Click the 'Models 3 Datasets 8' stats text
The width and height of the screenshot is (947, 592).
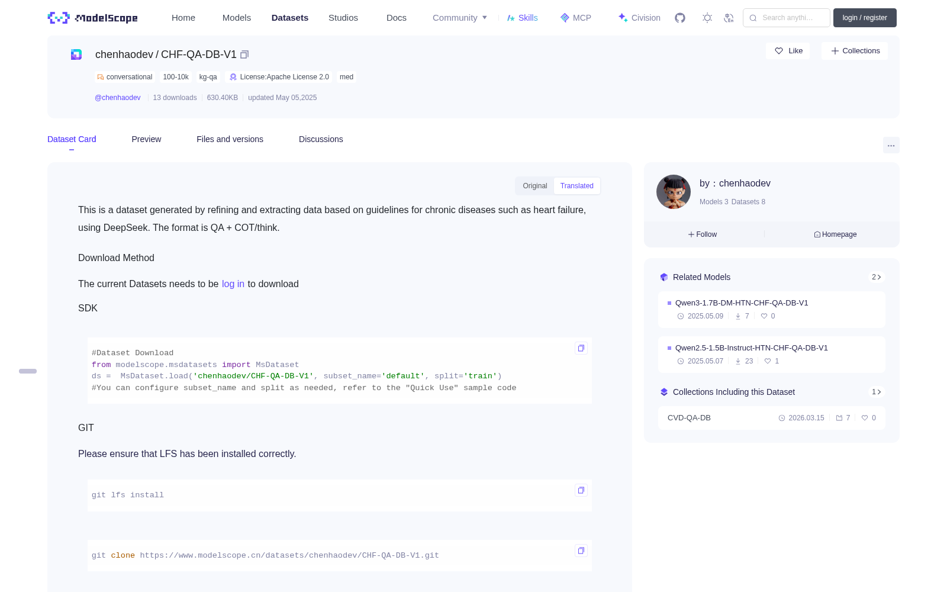732,202
